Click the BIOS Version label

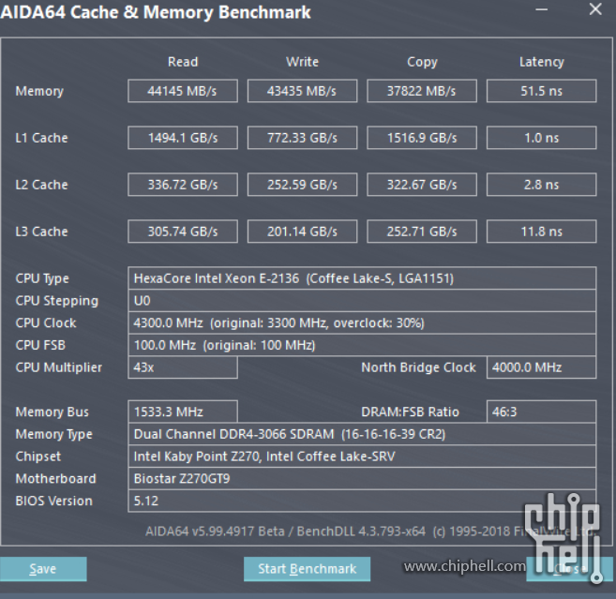coord(53,501)
